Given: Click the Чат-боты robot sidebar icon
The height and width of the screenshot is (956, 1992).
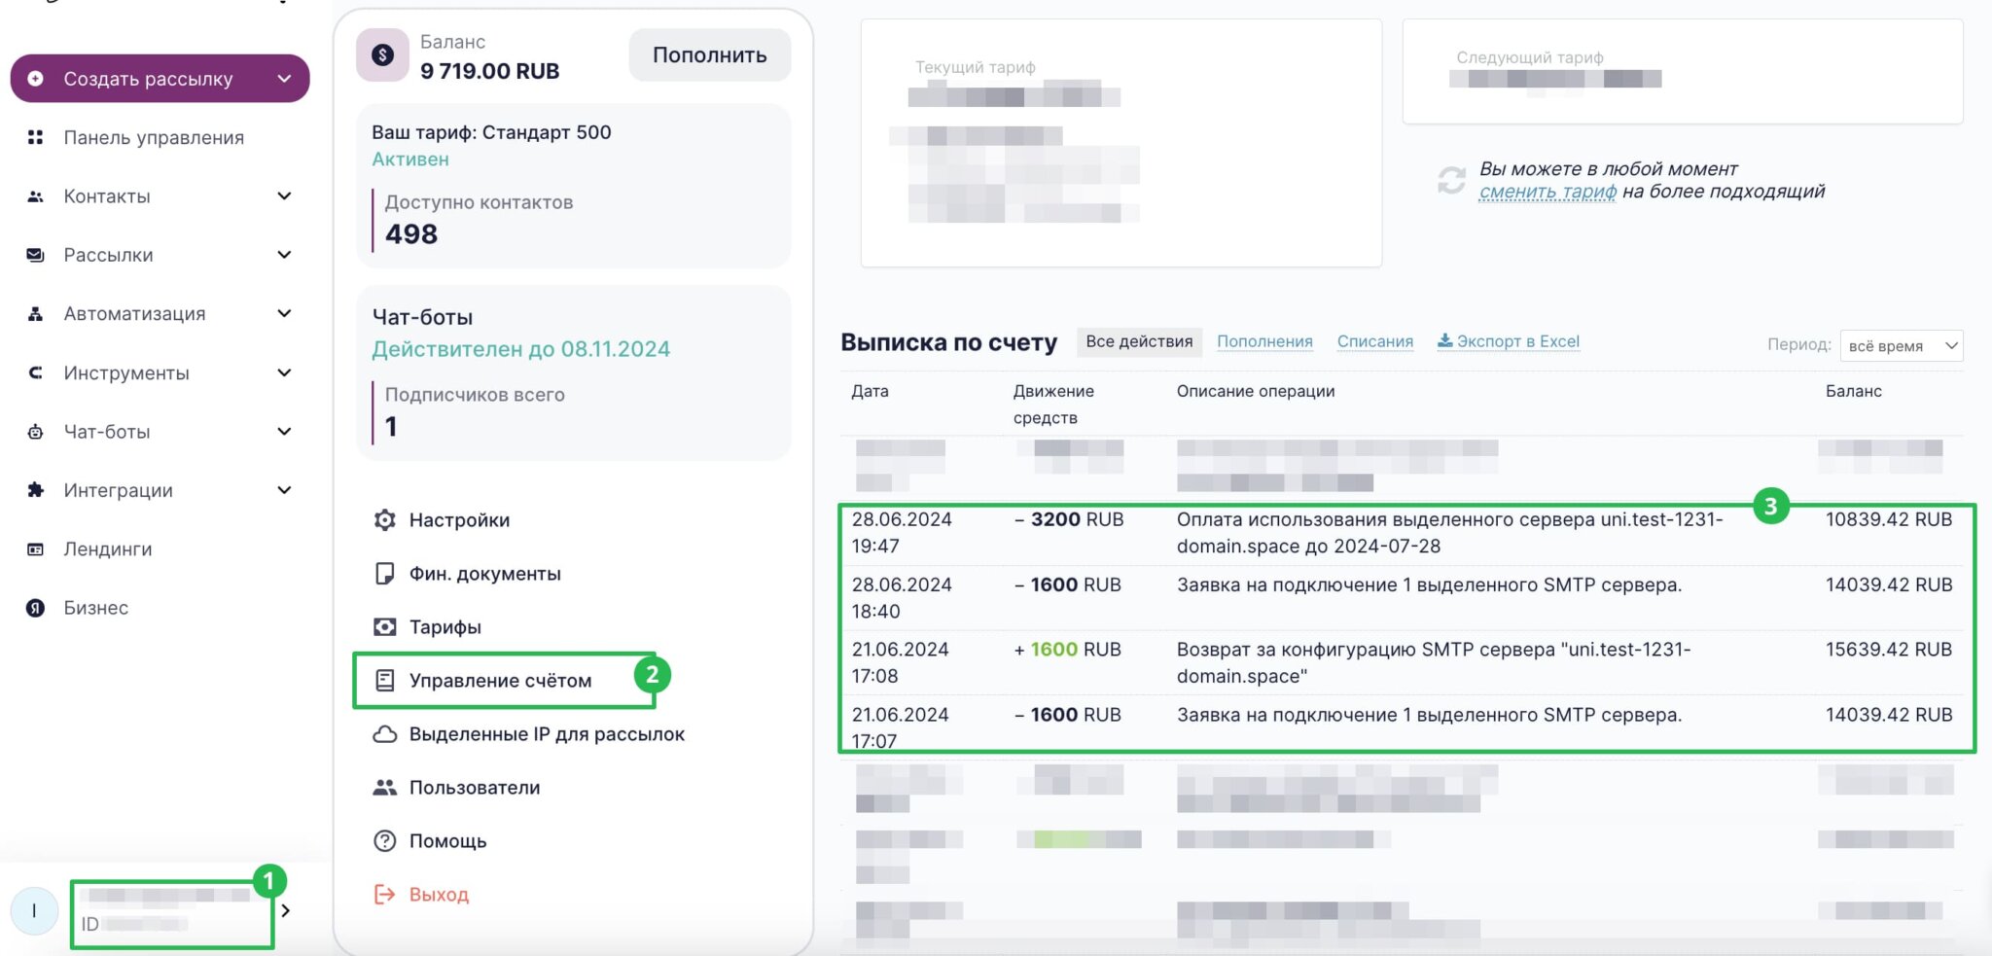Looking at the screenshot, I should (x=36, y=432).
